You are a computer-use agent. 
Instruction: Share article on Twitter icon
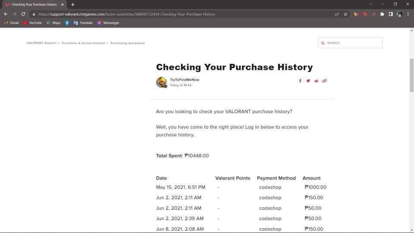(308, 81)
